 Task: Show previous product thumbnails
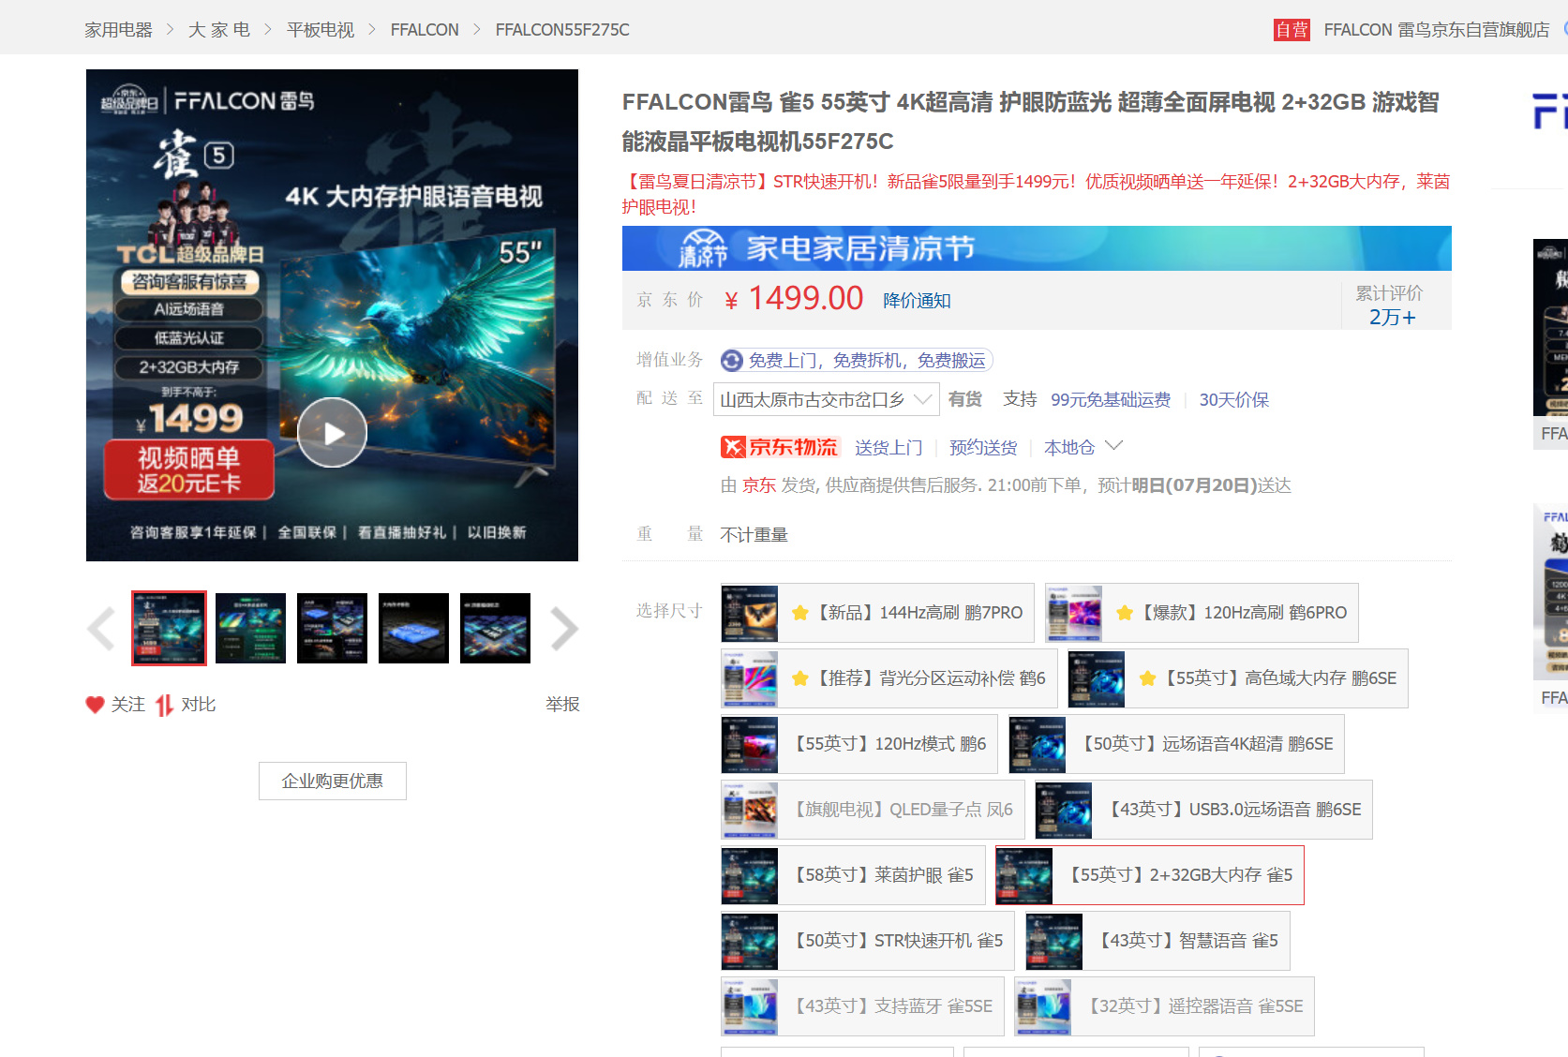(101, 629)
